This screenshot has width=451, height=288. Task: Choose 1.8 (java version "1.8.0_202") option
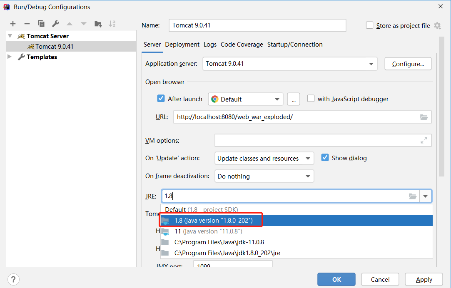(297, 221)
